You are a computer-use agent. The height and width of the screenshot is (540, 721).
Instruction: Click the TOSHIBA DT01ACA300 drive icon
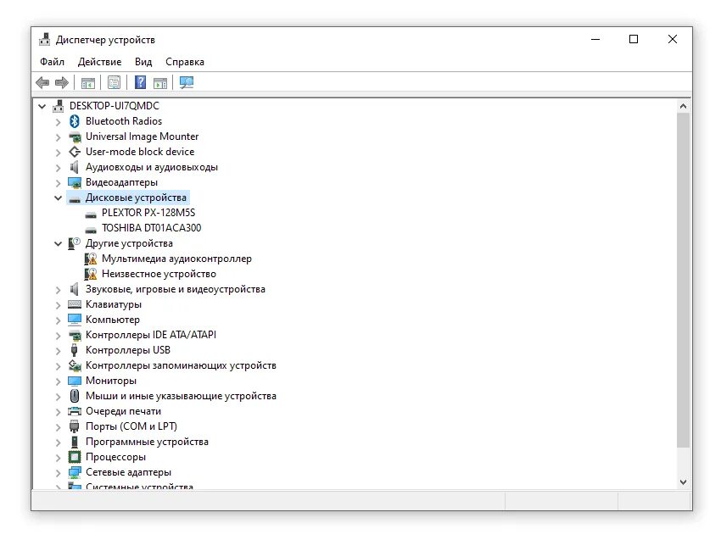pyautogui.click(x=91, y=228)
